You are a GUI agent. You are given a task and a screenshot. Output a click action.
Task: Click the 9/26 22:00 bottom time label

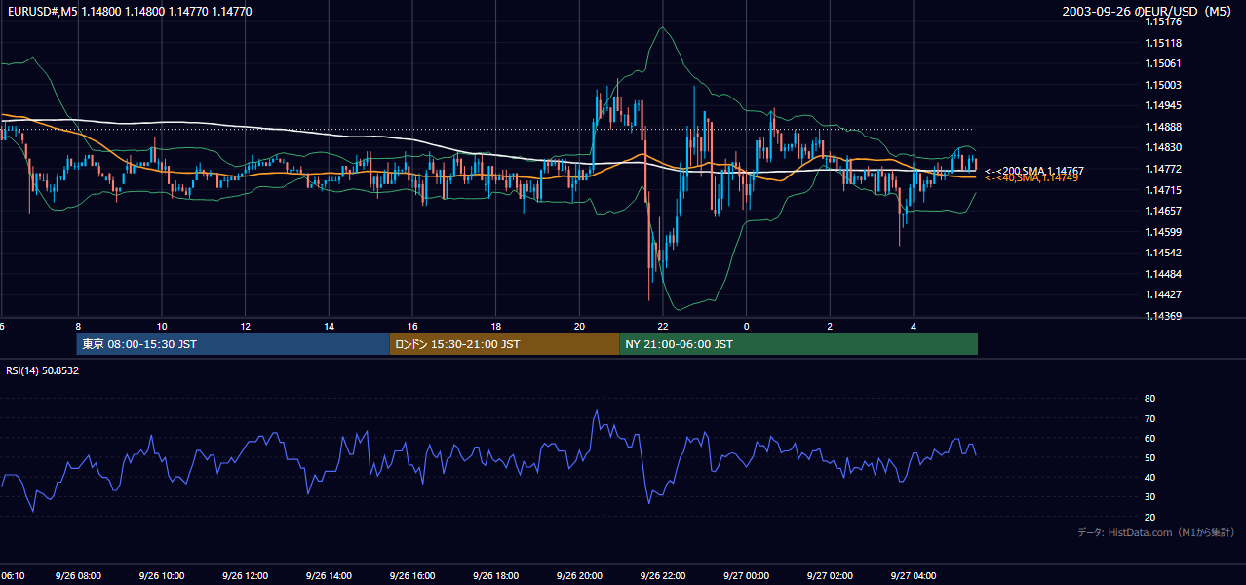coord(663,576)
